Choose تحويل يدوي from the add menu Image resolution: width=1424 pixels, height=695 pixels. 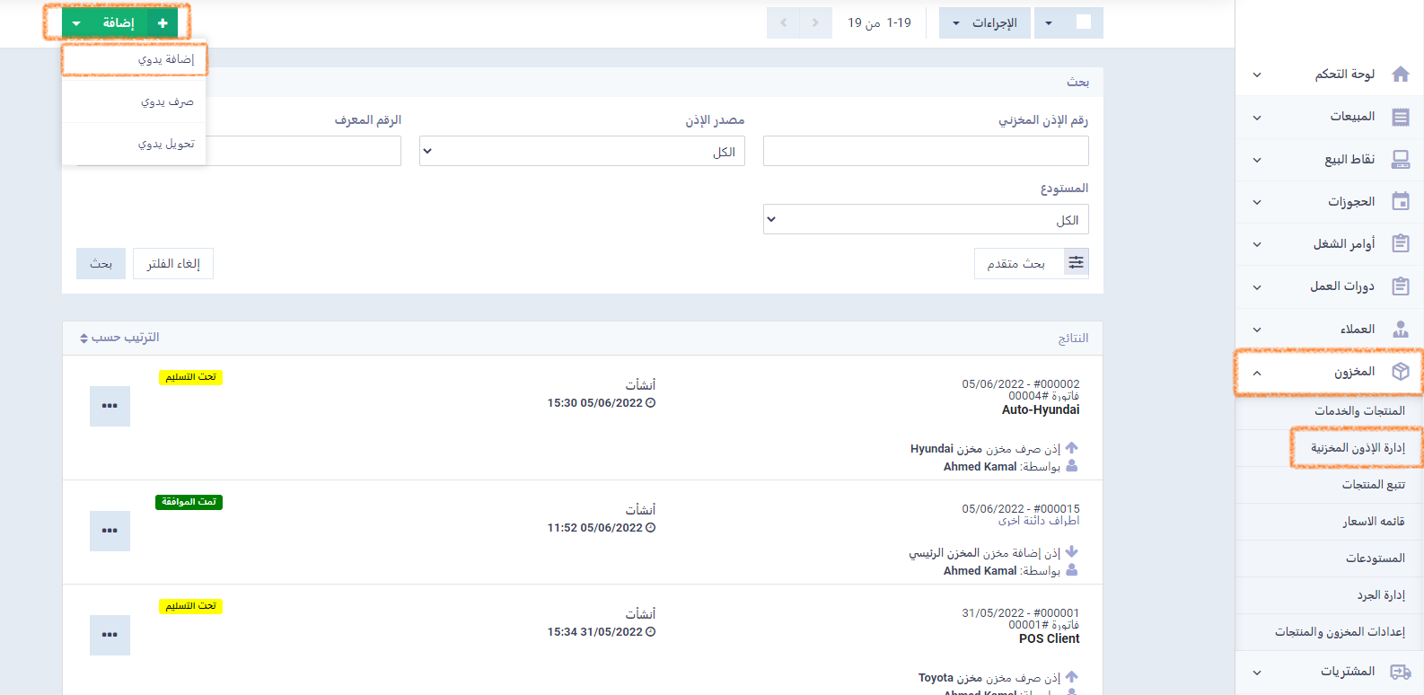pyautogui.click(x=135, y=145)
